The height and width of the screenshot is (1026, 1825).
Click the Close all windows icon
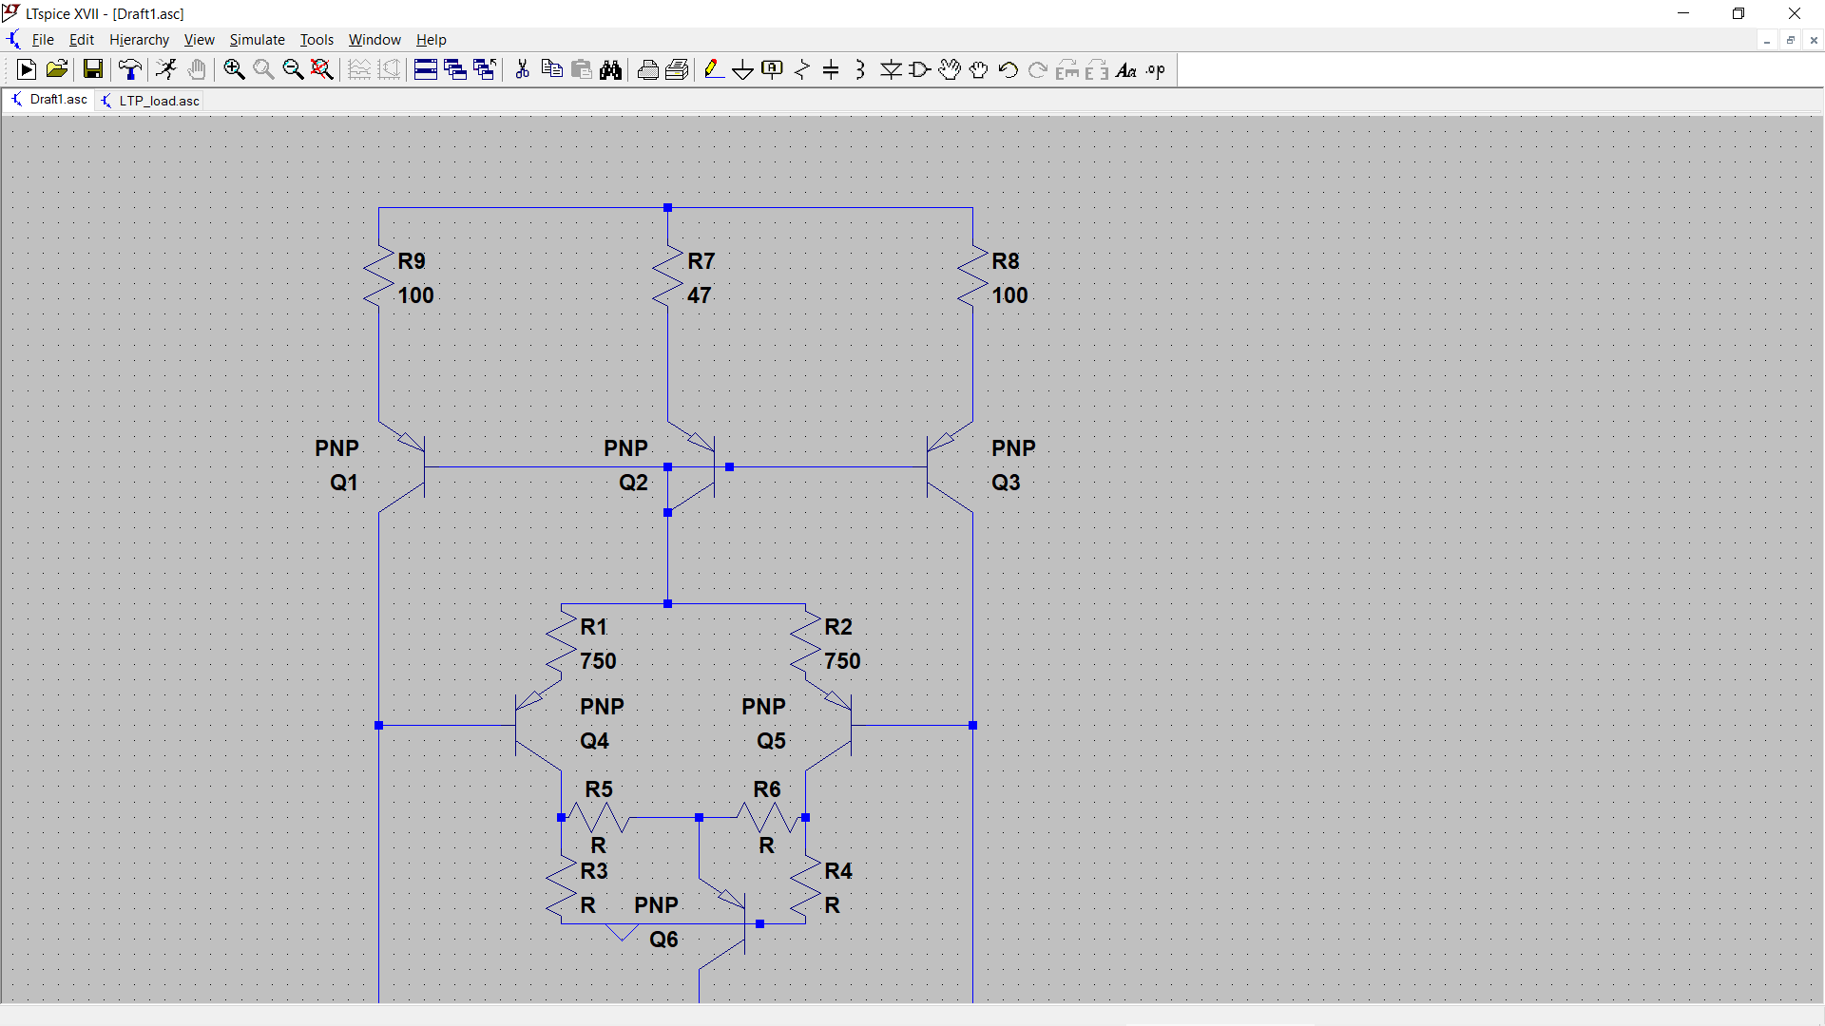[x=485, y=69]
